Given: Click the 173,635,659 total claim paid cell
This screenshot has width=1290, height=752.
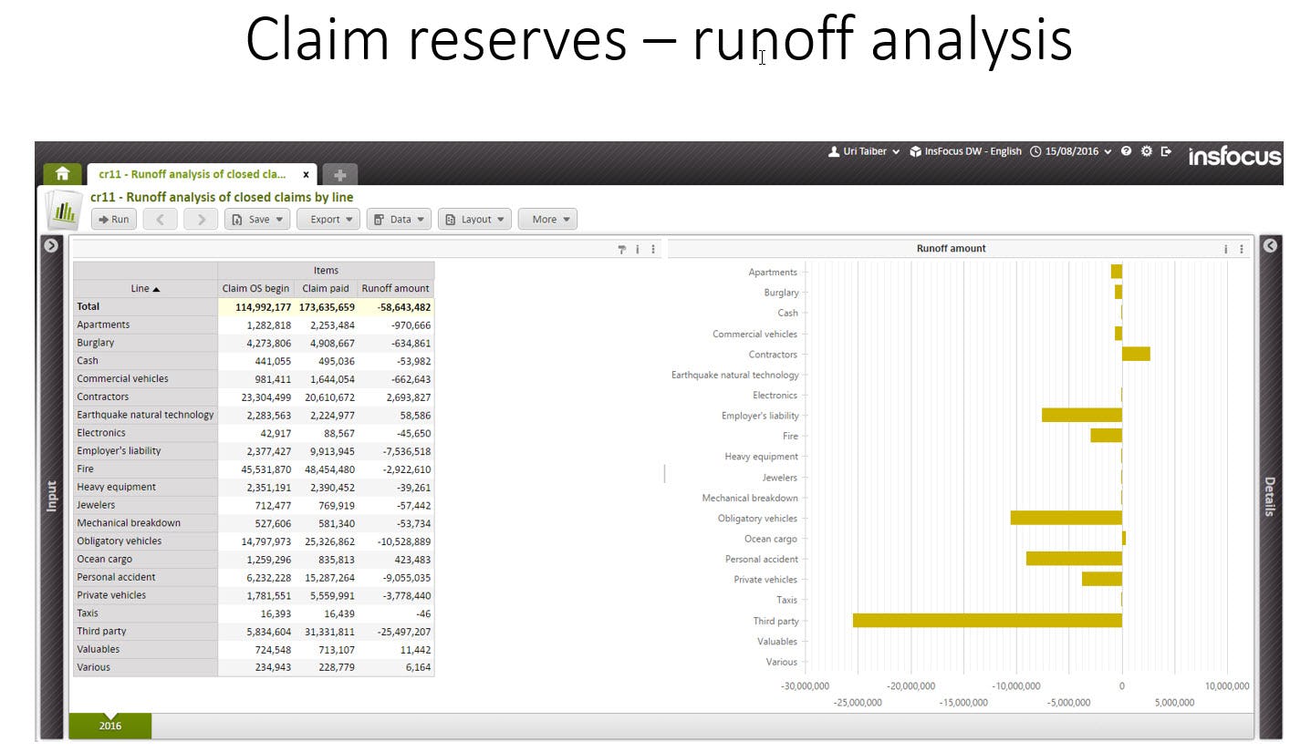Looking at the screenshot, I should 326,307.
